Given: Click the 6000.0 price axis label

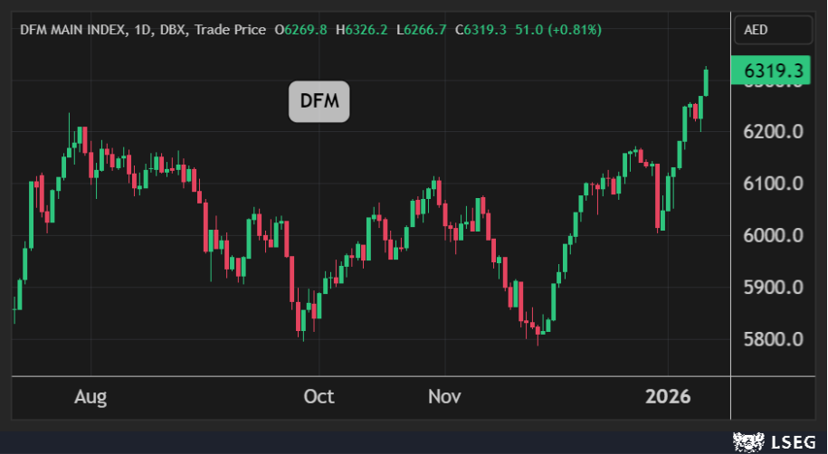Looking at the screenshot, I should tap(773, 236).
